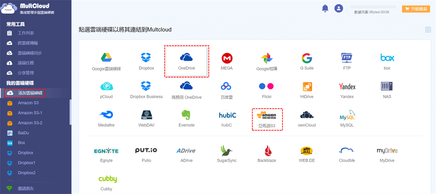Select OneDrive for Business icon
The width and height of the screenshot is (436, 194).
click(186, 86)
